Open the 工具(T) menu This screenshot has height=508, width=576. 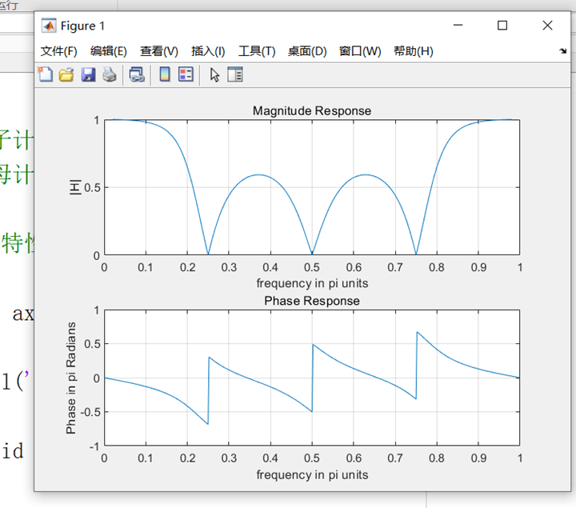pyautogui.click(x=257, y=51)
